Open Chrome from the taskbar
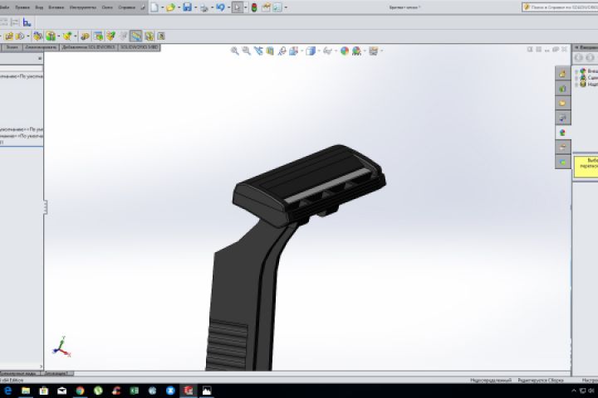 click(x=80, y=391)
